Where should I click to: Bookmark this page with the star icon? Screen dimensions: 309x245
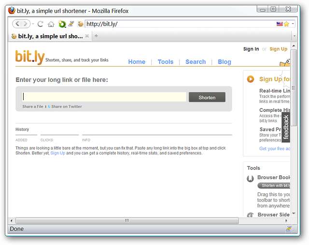(x=286, y=24)
